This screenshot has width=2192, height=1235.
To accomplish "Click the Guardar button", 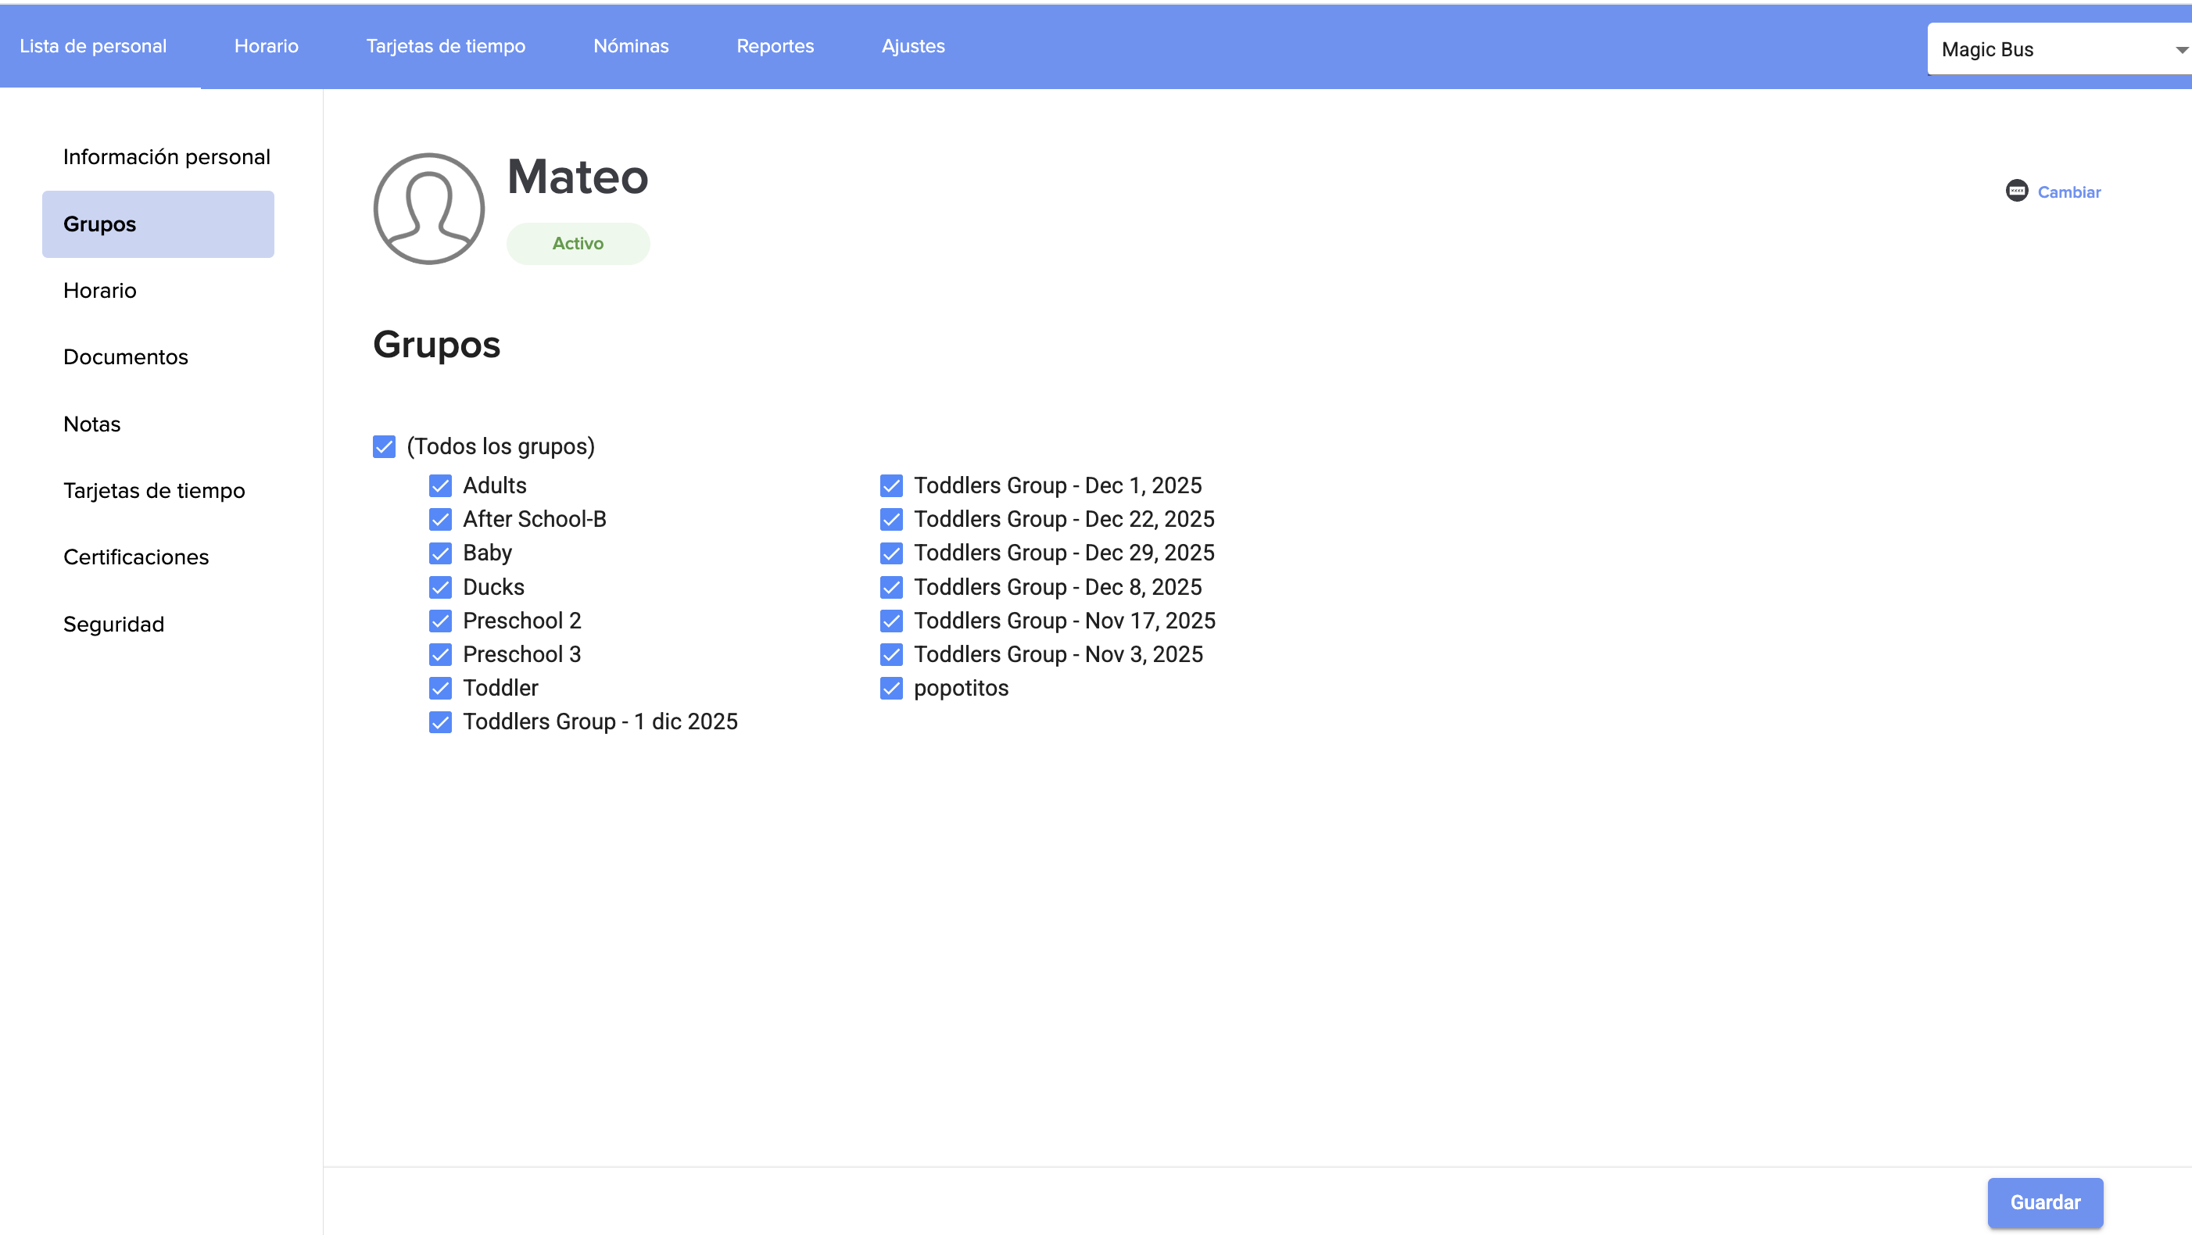I will (2044, 1202).
